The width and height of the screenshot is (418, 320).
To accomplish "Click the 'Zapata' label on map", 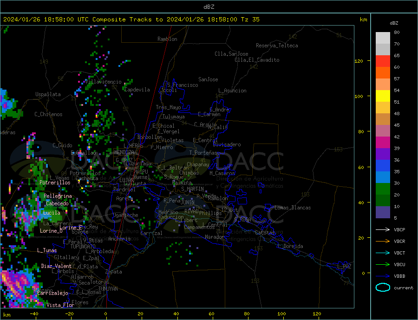I will pyautogui.click(x=114, y=272).
